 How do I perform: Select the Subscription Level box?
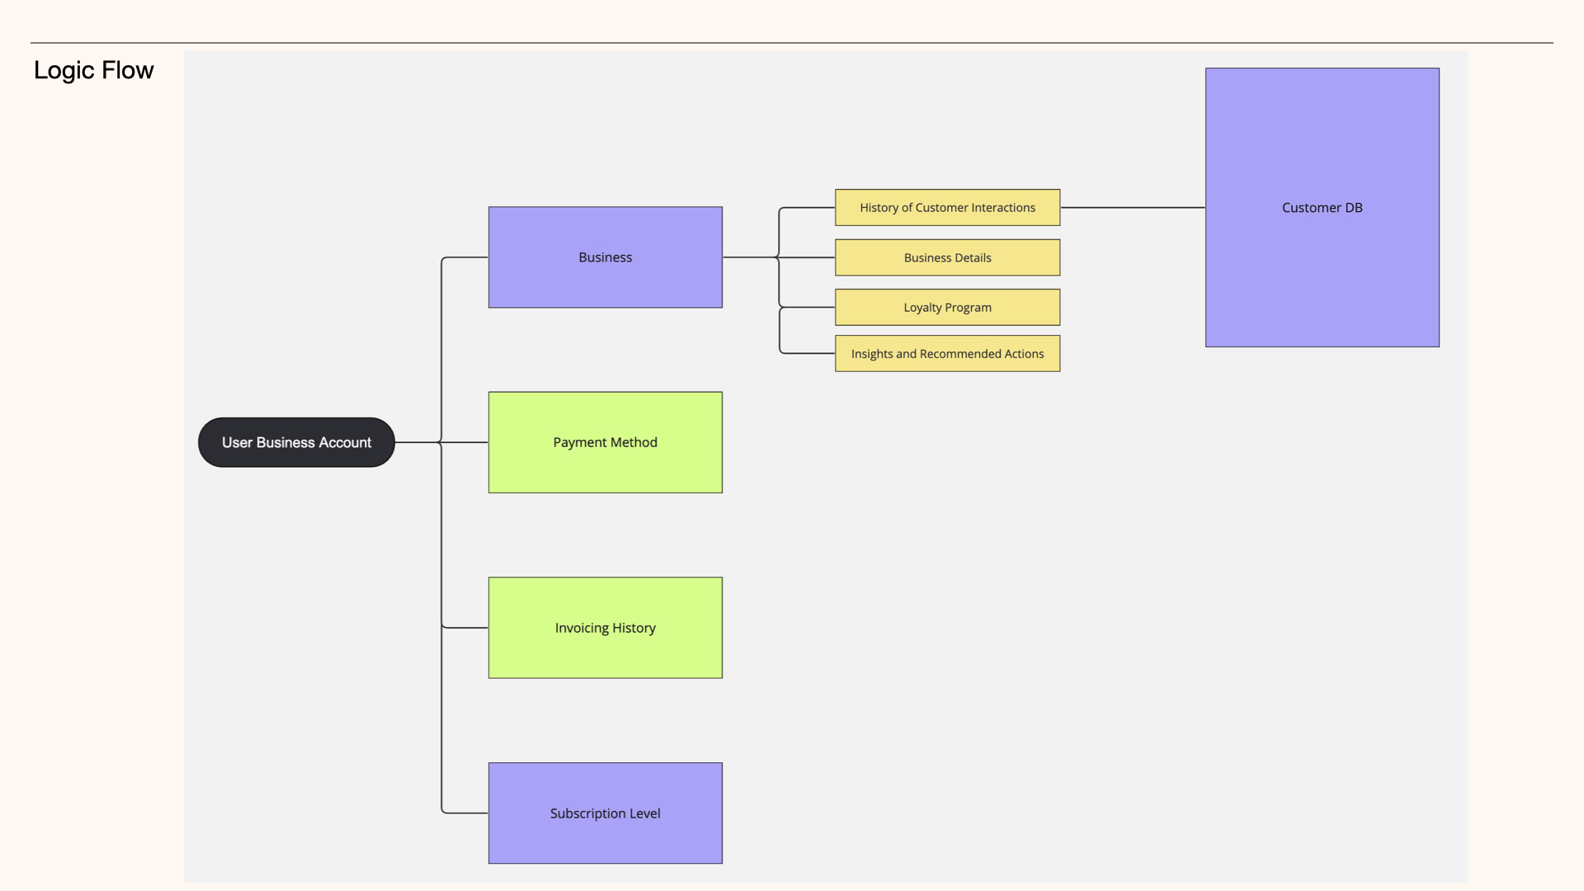coord(605,813)
